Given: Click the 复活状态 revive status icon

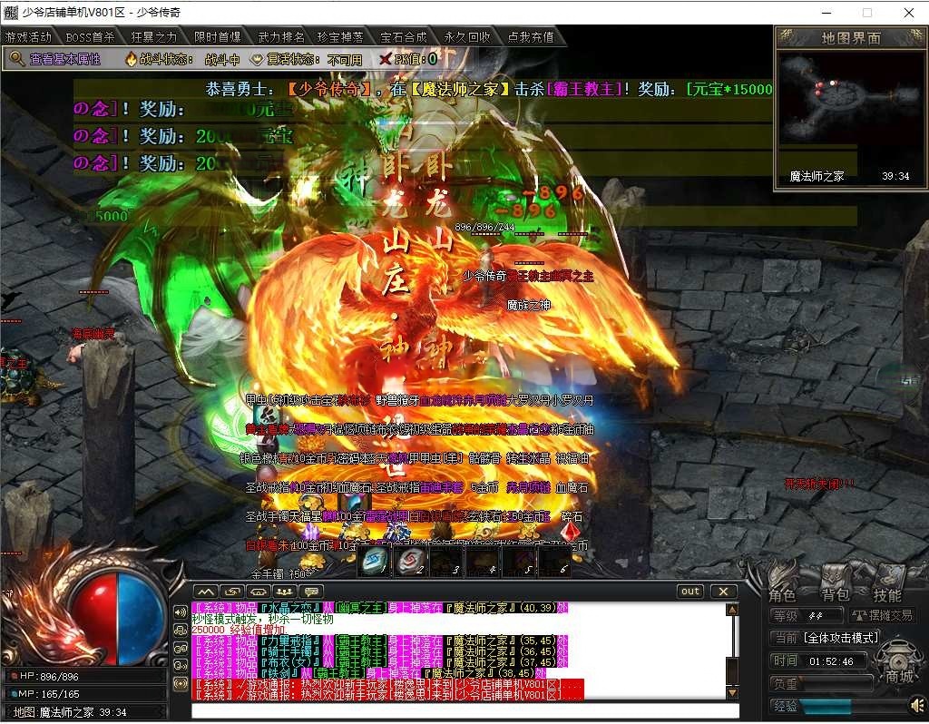Looking at the screenshot, I should pos(257,59).
